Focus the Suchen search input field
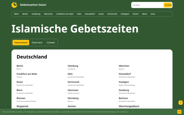 (x=148, y=5)
